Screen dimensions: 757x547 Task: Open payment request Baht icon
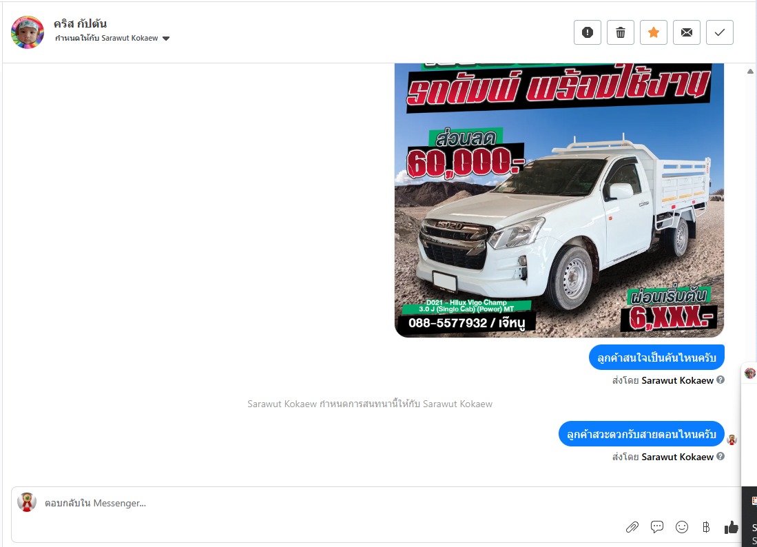pyautogui.click(x=706, y=527)
